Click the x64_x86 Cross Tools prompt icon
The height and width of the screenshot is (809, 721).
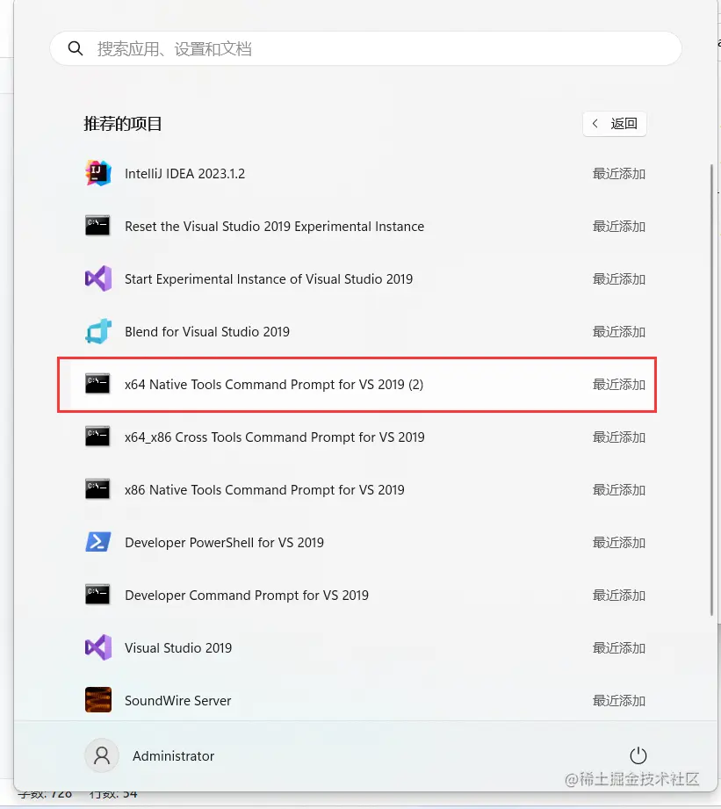click(x=97, y=436)
